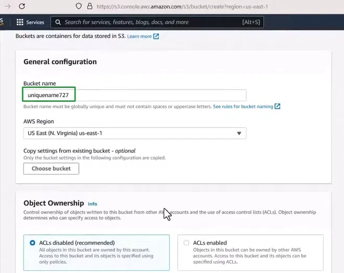Click the Copy settings from existing bucket label
Image resolution: width=344 pixels, height=273 pixels.
[79, 151]
